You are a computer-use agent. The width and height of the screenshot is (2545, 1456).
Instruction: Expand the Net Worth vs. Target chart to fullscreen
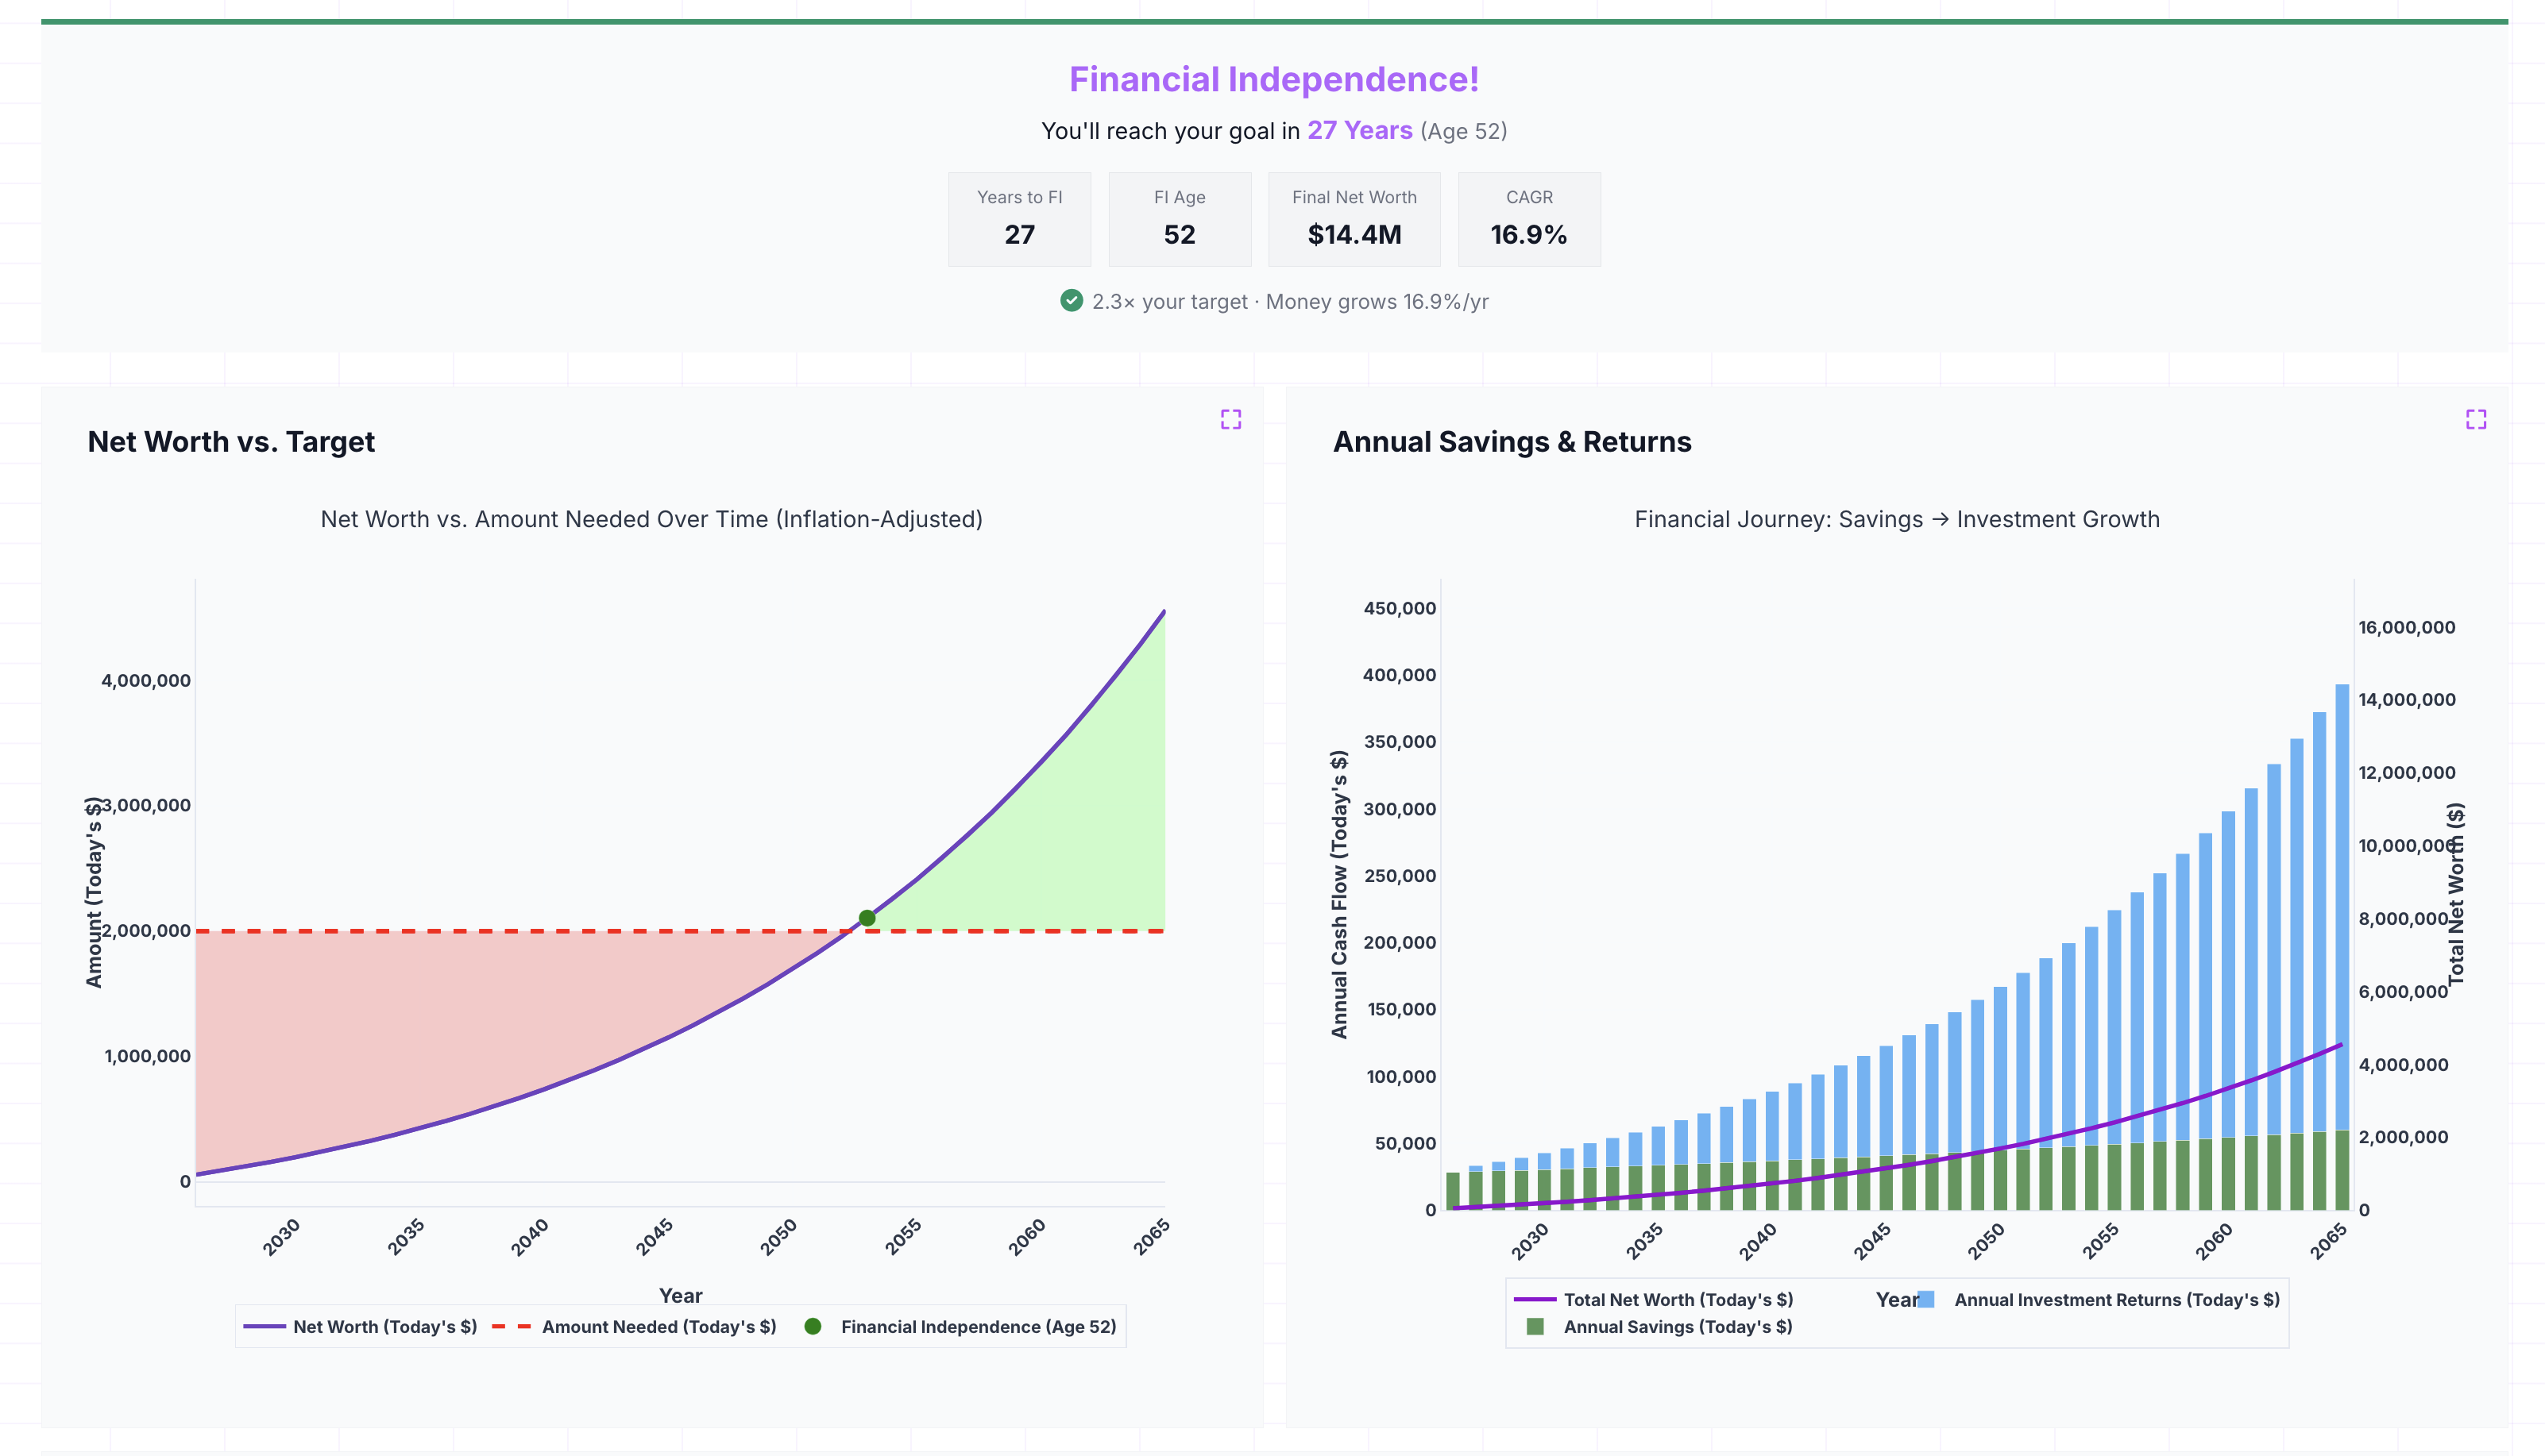click(1231, 419)
